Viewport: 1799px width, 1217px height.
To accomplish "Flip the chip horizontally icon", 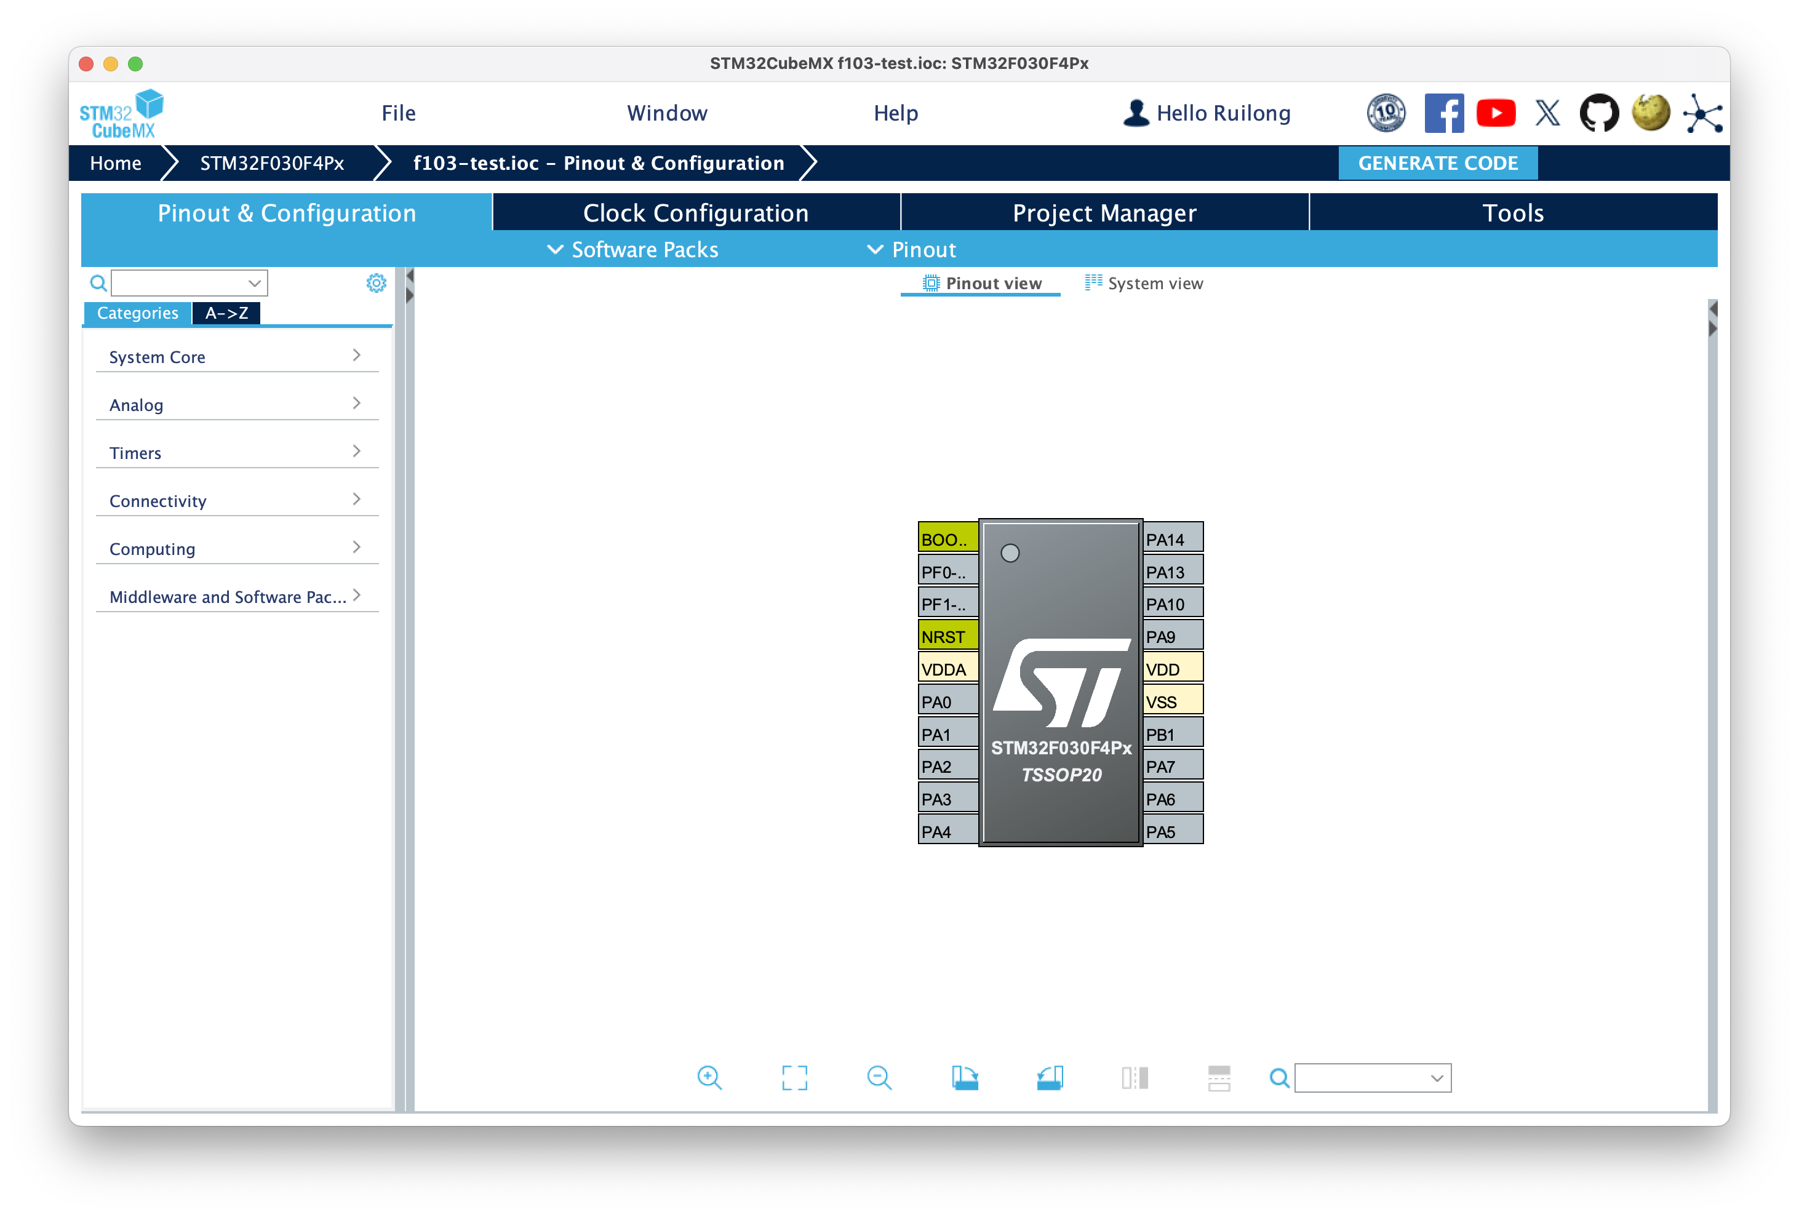I will point(1135,1078).
